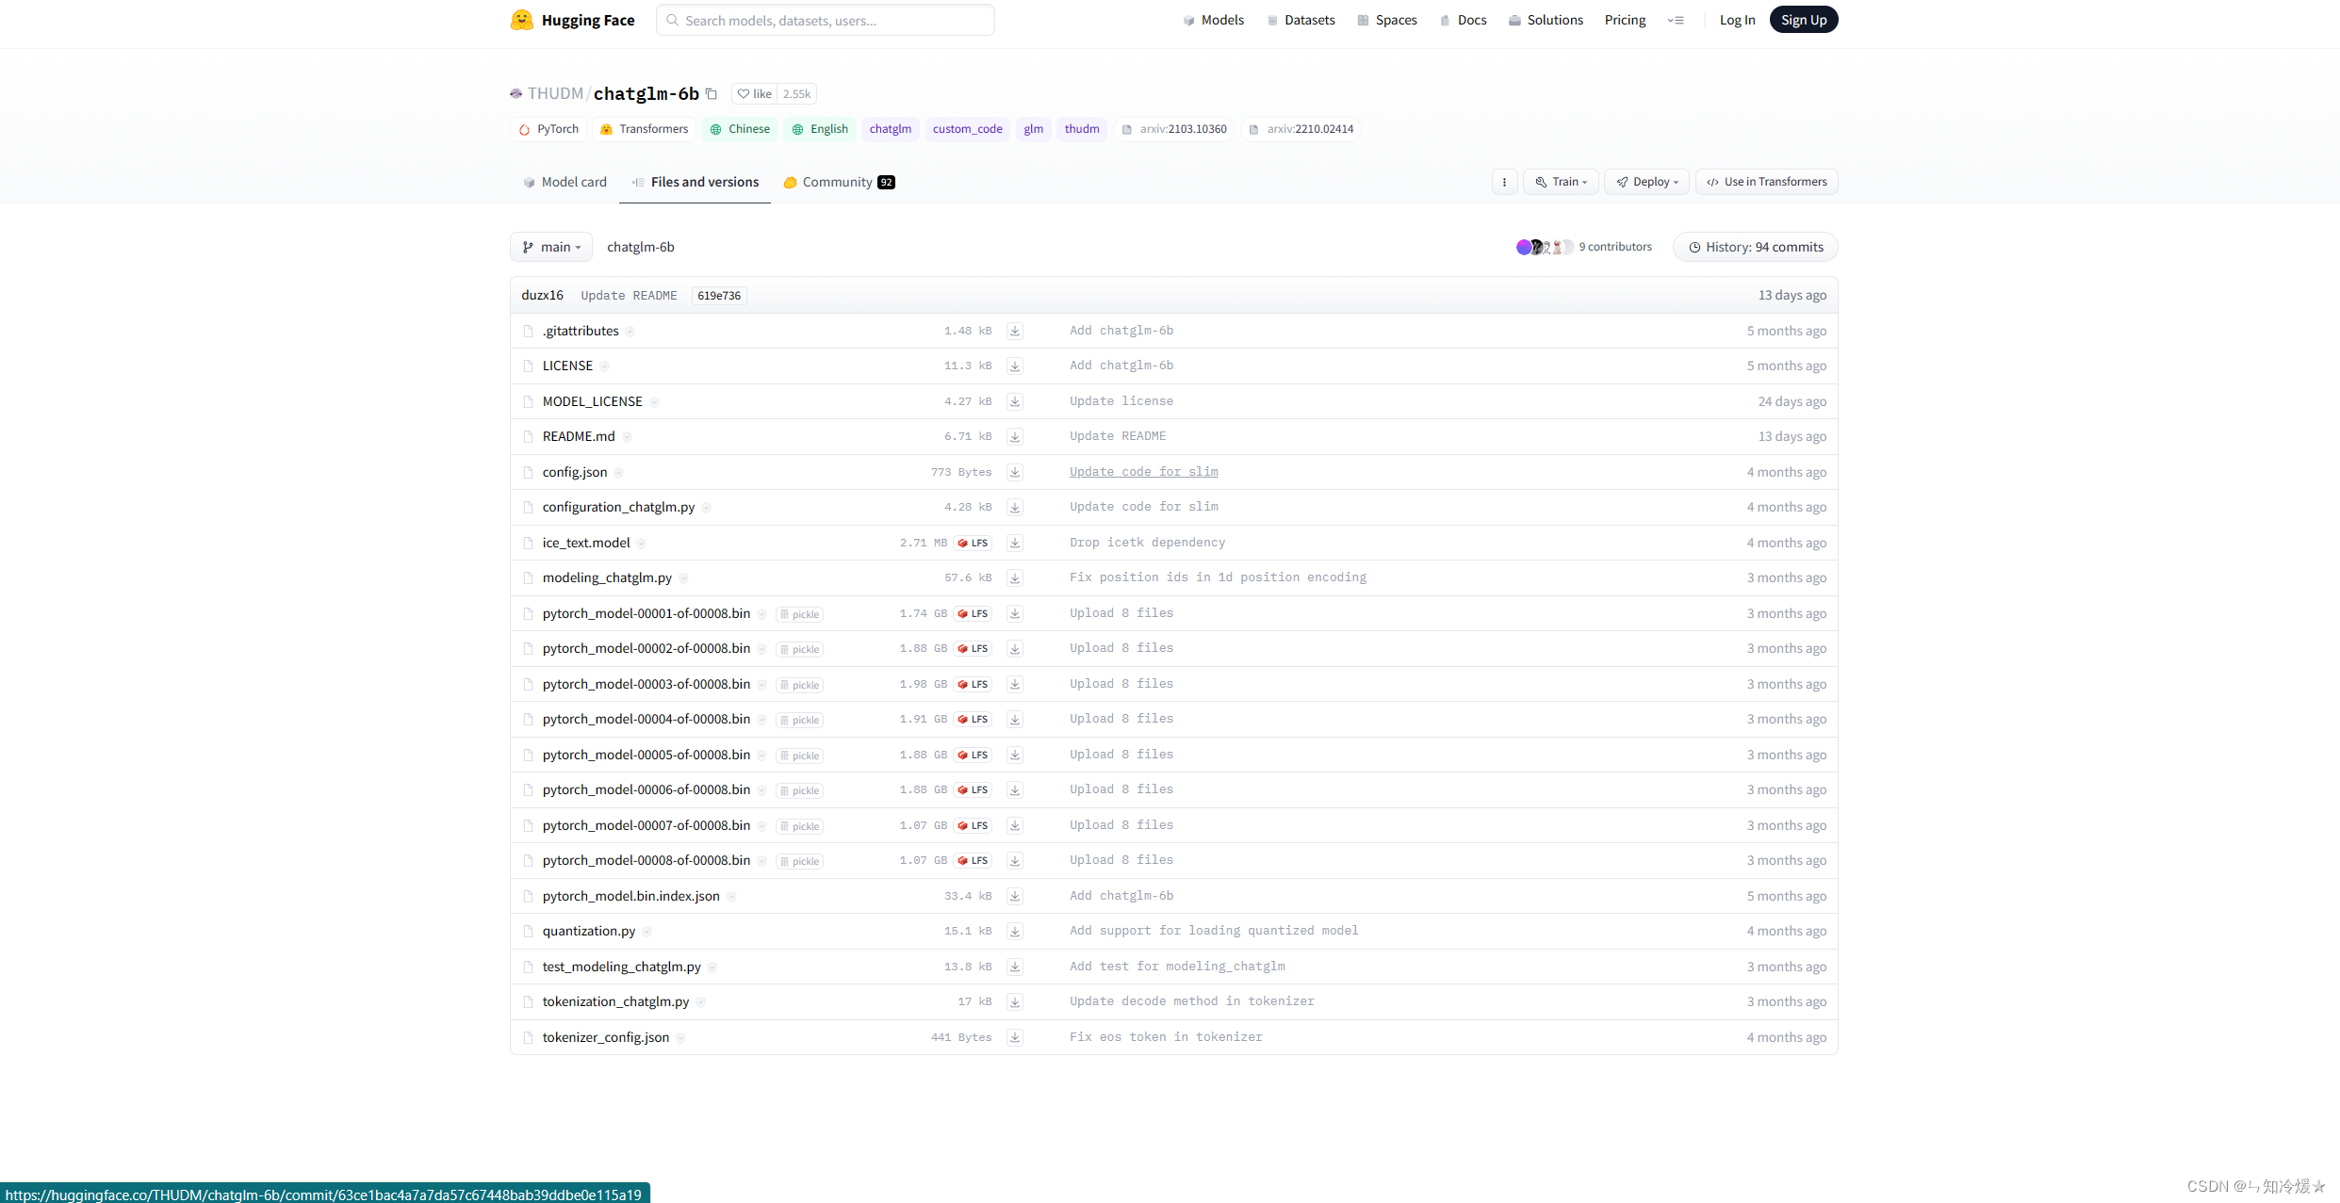The image size is (2340, 1203).
Task: Click the pickle badge on pytorch_model-00003-of-00008.bin
Action: pyautogui.click(x=799, y=685)
